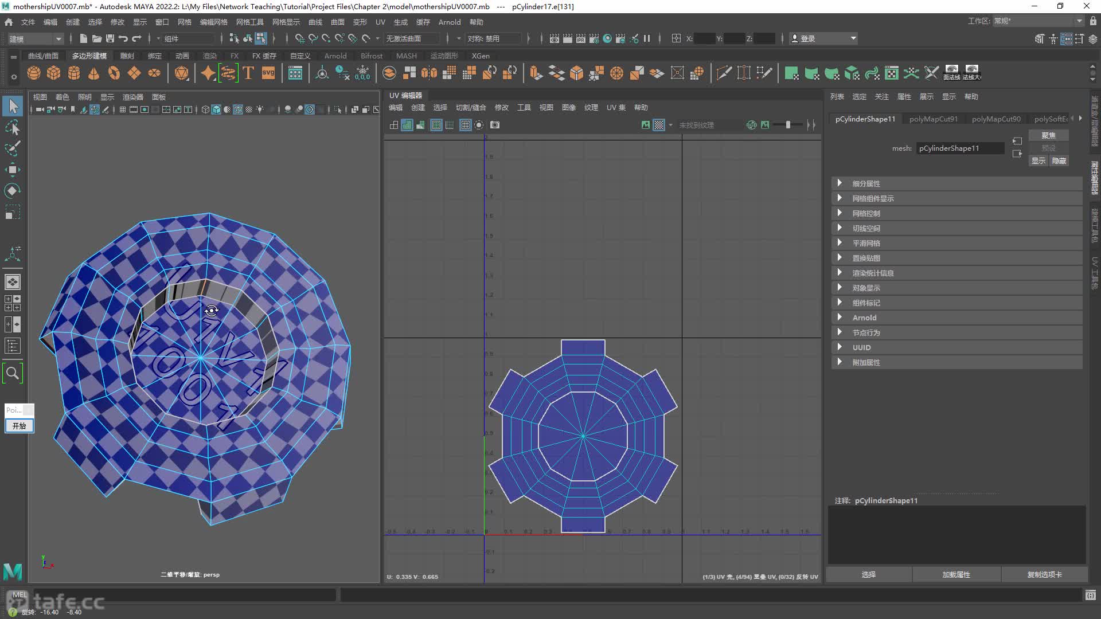The width and height of the screenshot is (1101, 619).
Task: Select the Rotate tool in toolbox
Action: click(13, 190)
